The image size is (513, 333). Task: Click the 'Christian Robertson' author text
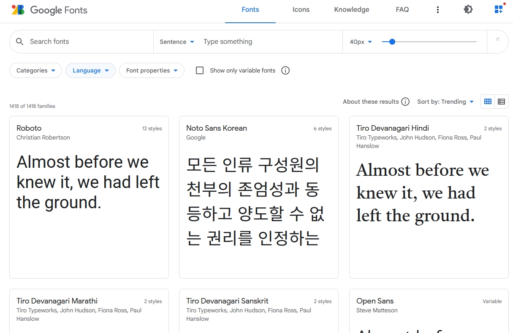click(43, 137)
